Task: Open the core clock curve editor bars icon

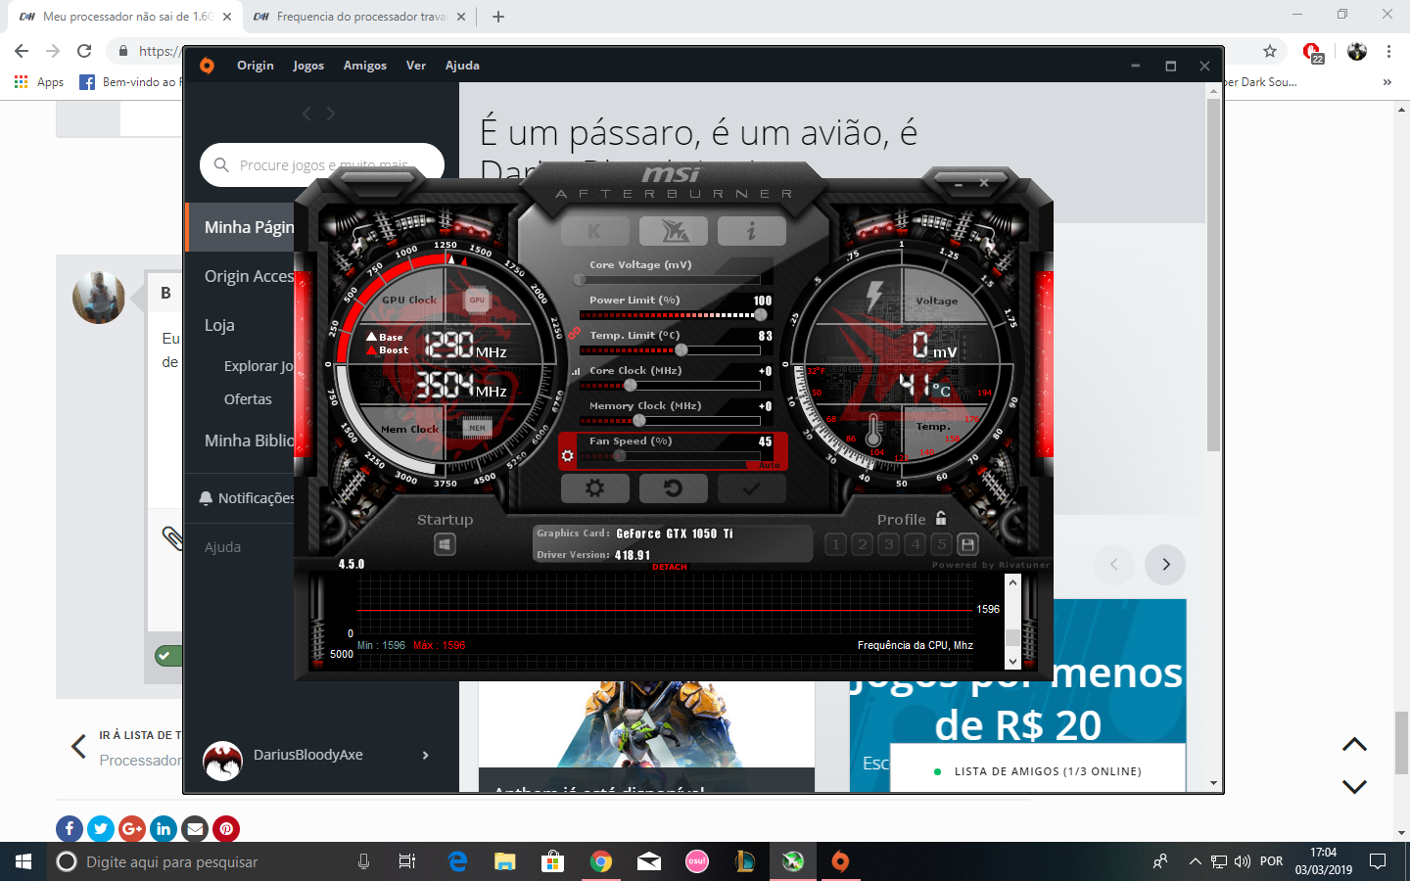Action: coord(576,371)
